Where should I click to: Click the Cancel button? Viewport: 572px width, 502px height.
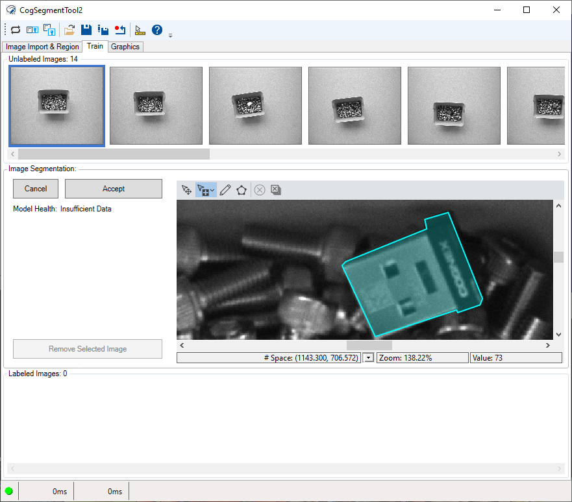pos(35,189)
